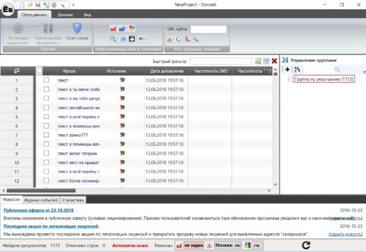
Task: Click the Частотность [WS column header
Action: click(210, 71)
